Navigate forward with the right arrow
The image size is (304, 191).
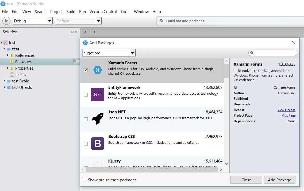tap(95, 32)
